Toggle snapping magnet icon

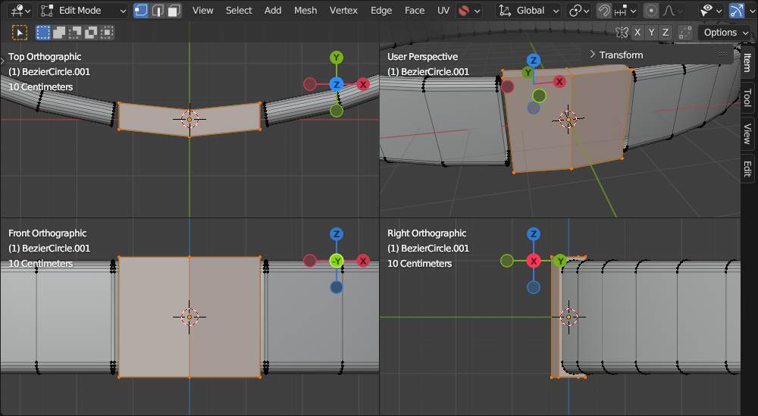pyautogui.click(x=603, y=10)
